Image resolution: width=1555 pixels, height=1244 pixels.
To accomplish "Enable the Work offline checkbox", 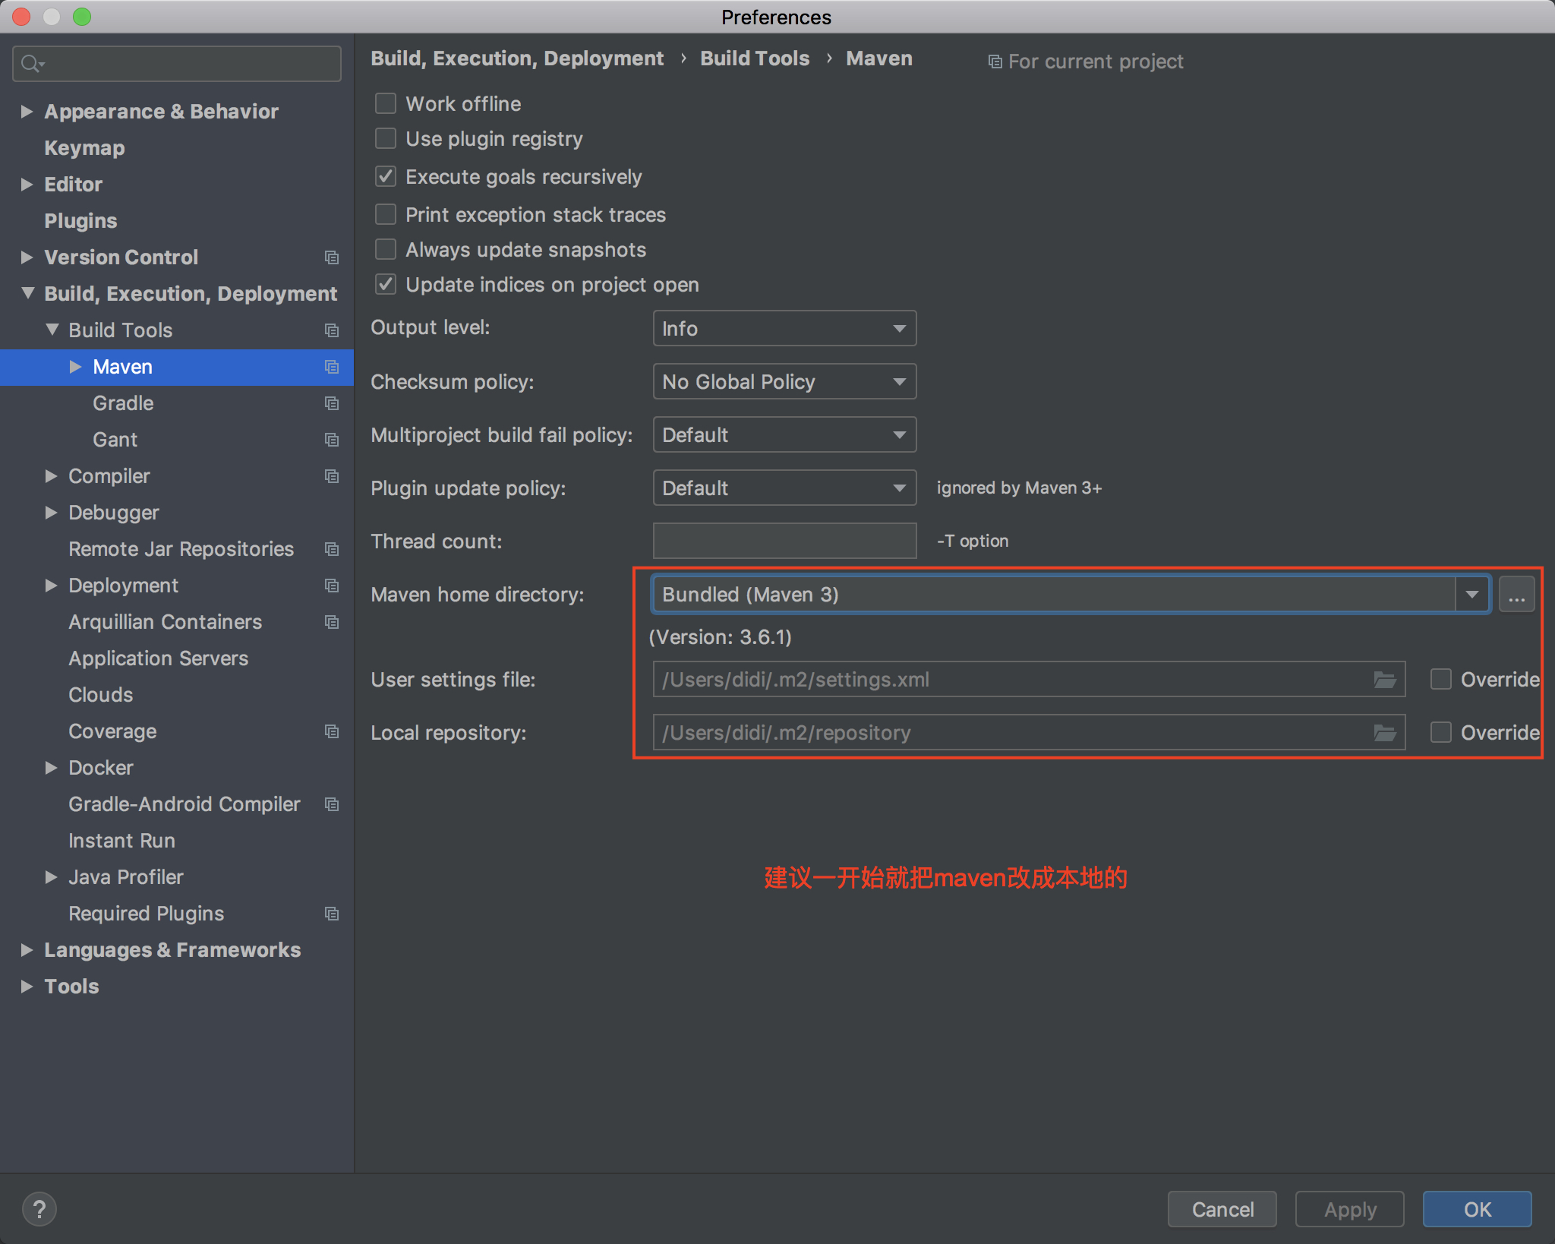I will [386, 103].
